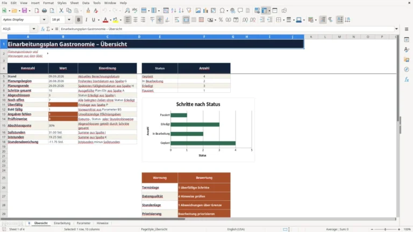Viewport: 413px width, 232px height.
Task: Open the Select Function sum dropdown arrow
Action: (x=52, y=29)
